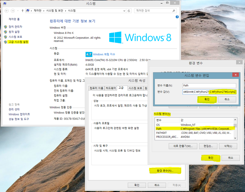Click the 4.7 experience index badge
Viewport: 245px width, 192px height.
pos(89,54)
